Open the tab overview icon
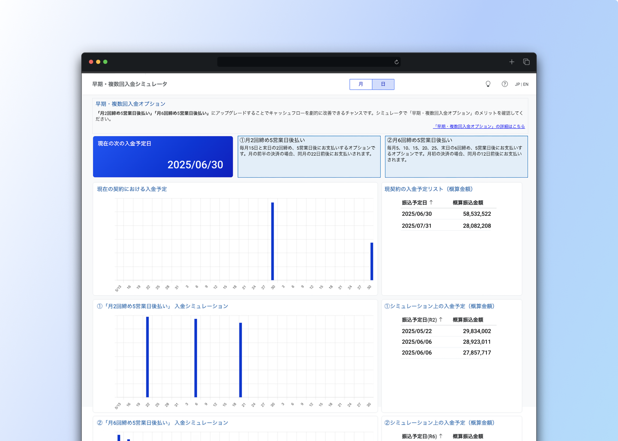618x441 pixels. tap(526, 62)
